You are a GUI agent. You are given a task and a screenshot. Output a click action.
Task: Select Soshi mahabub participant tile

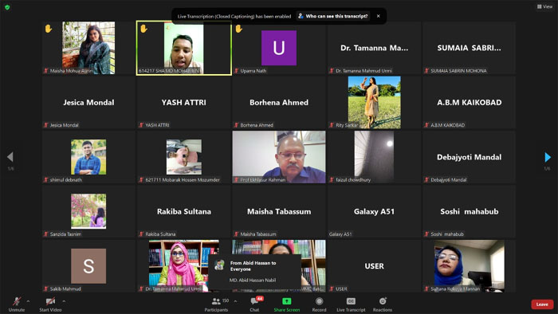click(x=469, y=211)
